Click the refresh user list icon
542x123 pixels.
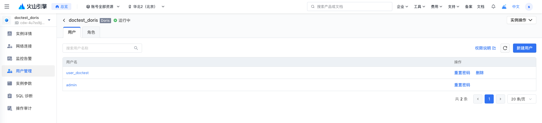click(505, 48)
